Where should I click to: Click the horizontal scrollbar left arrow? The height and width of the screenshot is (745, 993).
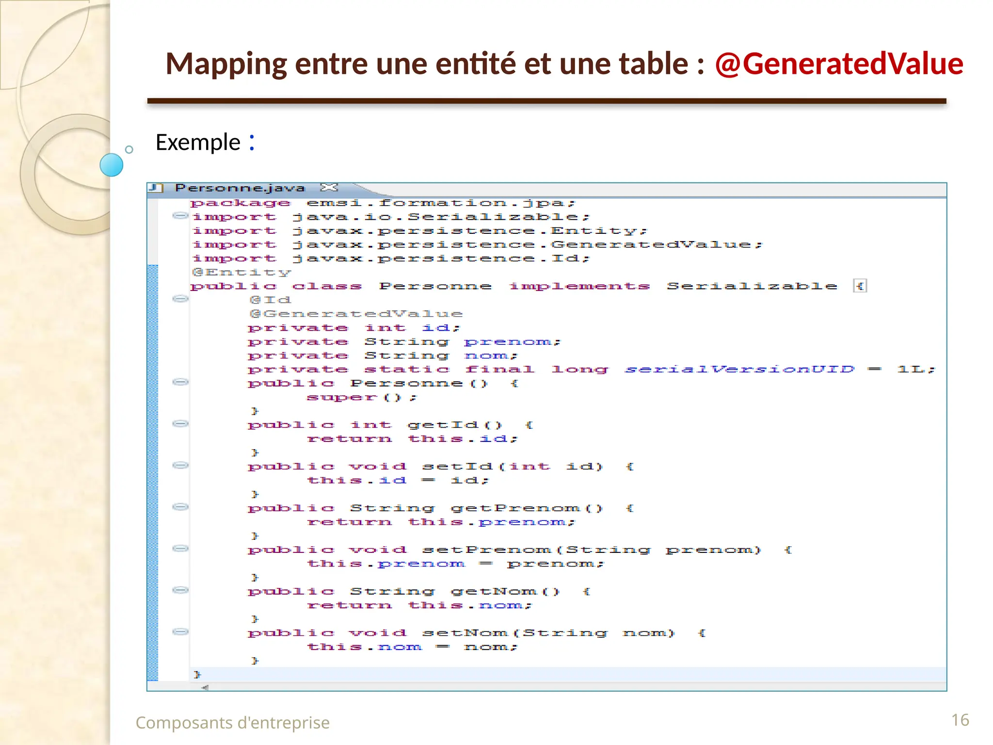coord(205,687)
